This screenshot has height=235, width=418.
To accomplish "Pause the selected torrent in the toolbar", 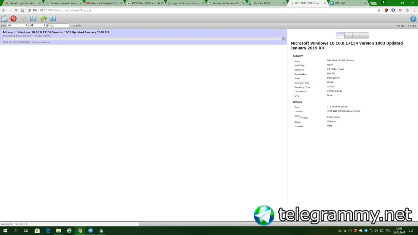I will (33, 19).
